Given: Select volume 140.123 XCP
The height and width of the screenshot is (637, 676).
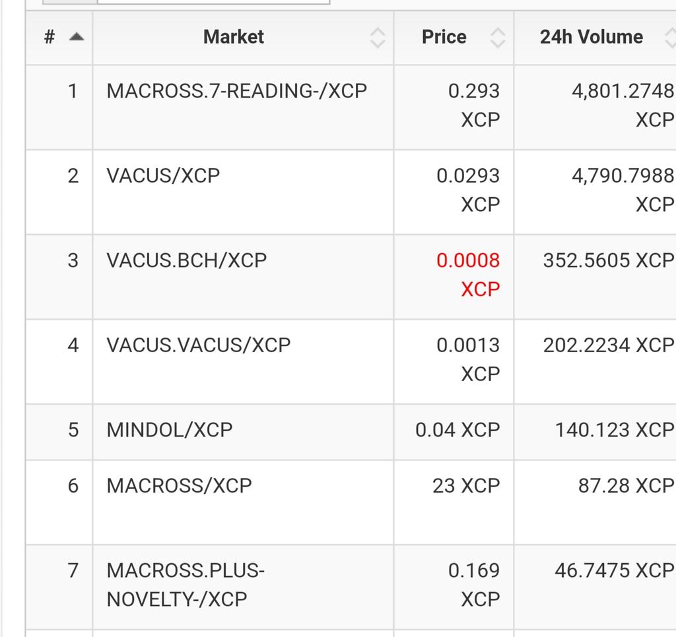Looking at the screenshot, I should pyautogui.click(x=615, y=430).
